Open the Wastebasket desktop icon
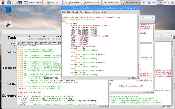Image resolution: width=175 pixels, height=109 pixels. 8,10
